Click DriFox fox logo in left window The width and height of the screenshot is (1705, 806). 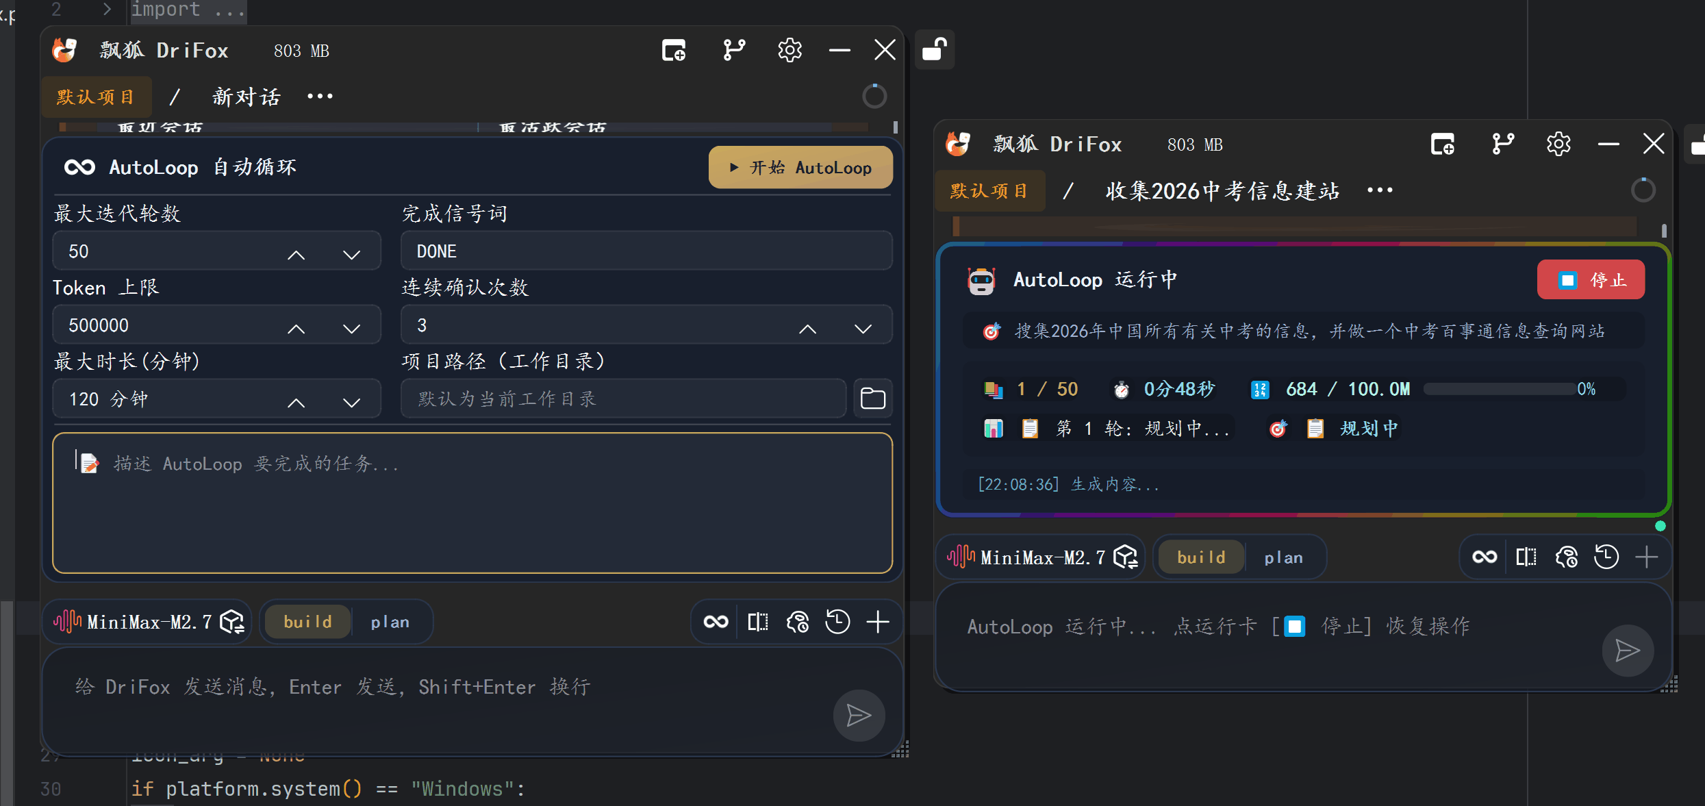[x=65, y=50]
